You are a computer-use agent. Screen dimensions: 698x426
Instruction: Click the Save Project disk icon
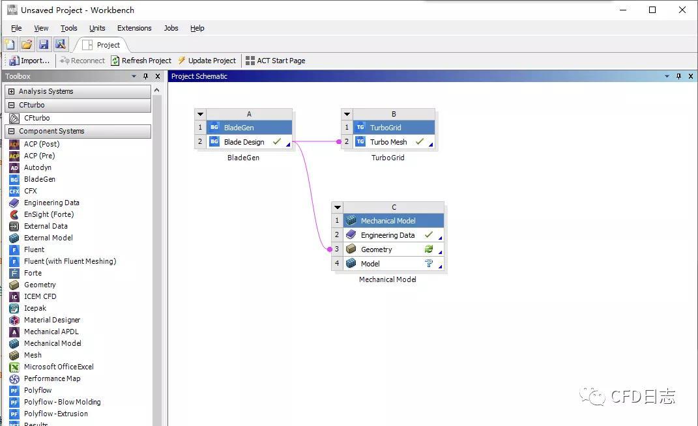[x=44, y=44]
